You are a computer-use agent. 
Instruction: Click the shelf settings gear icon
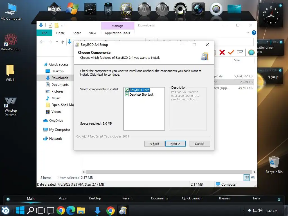point(8,199)
